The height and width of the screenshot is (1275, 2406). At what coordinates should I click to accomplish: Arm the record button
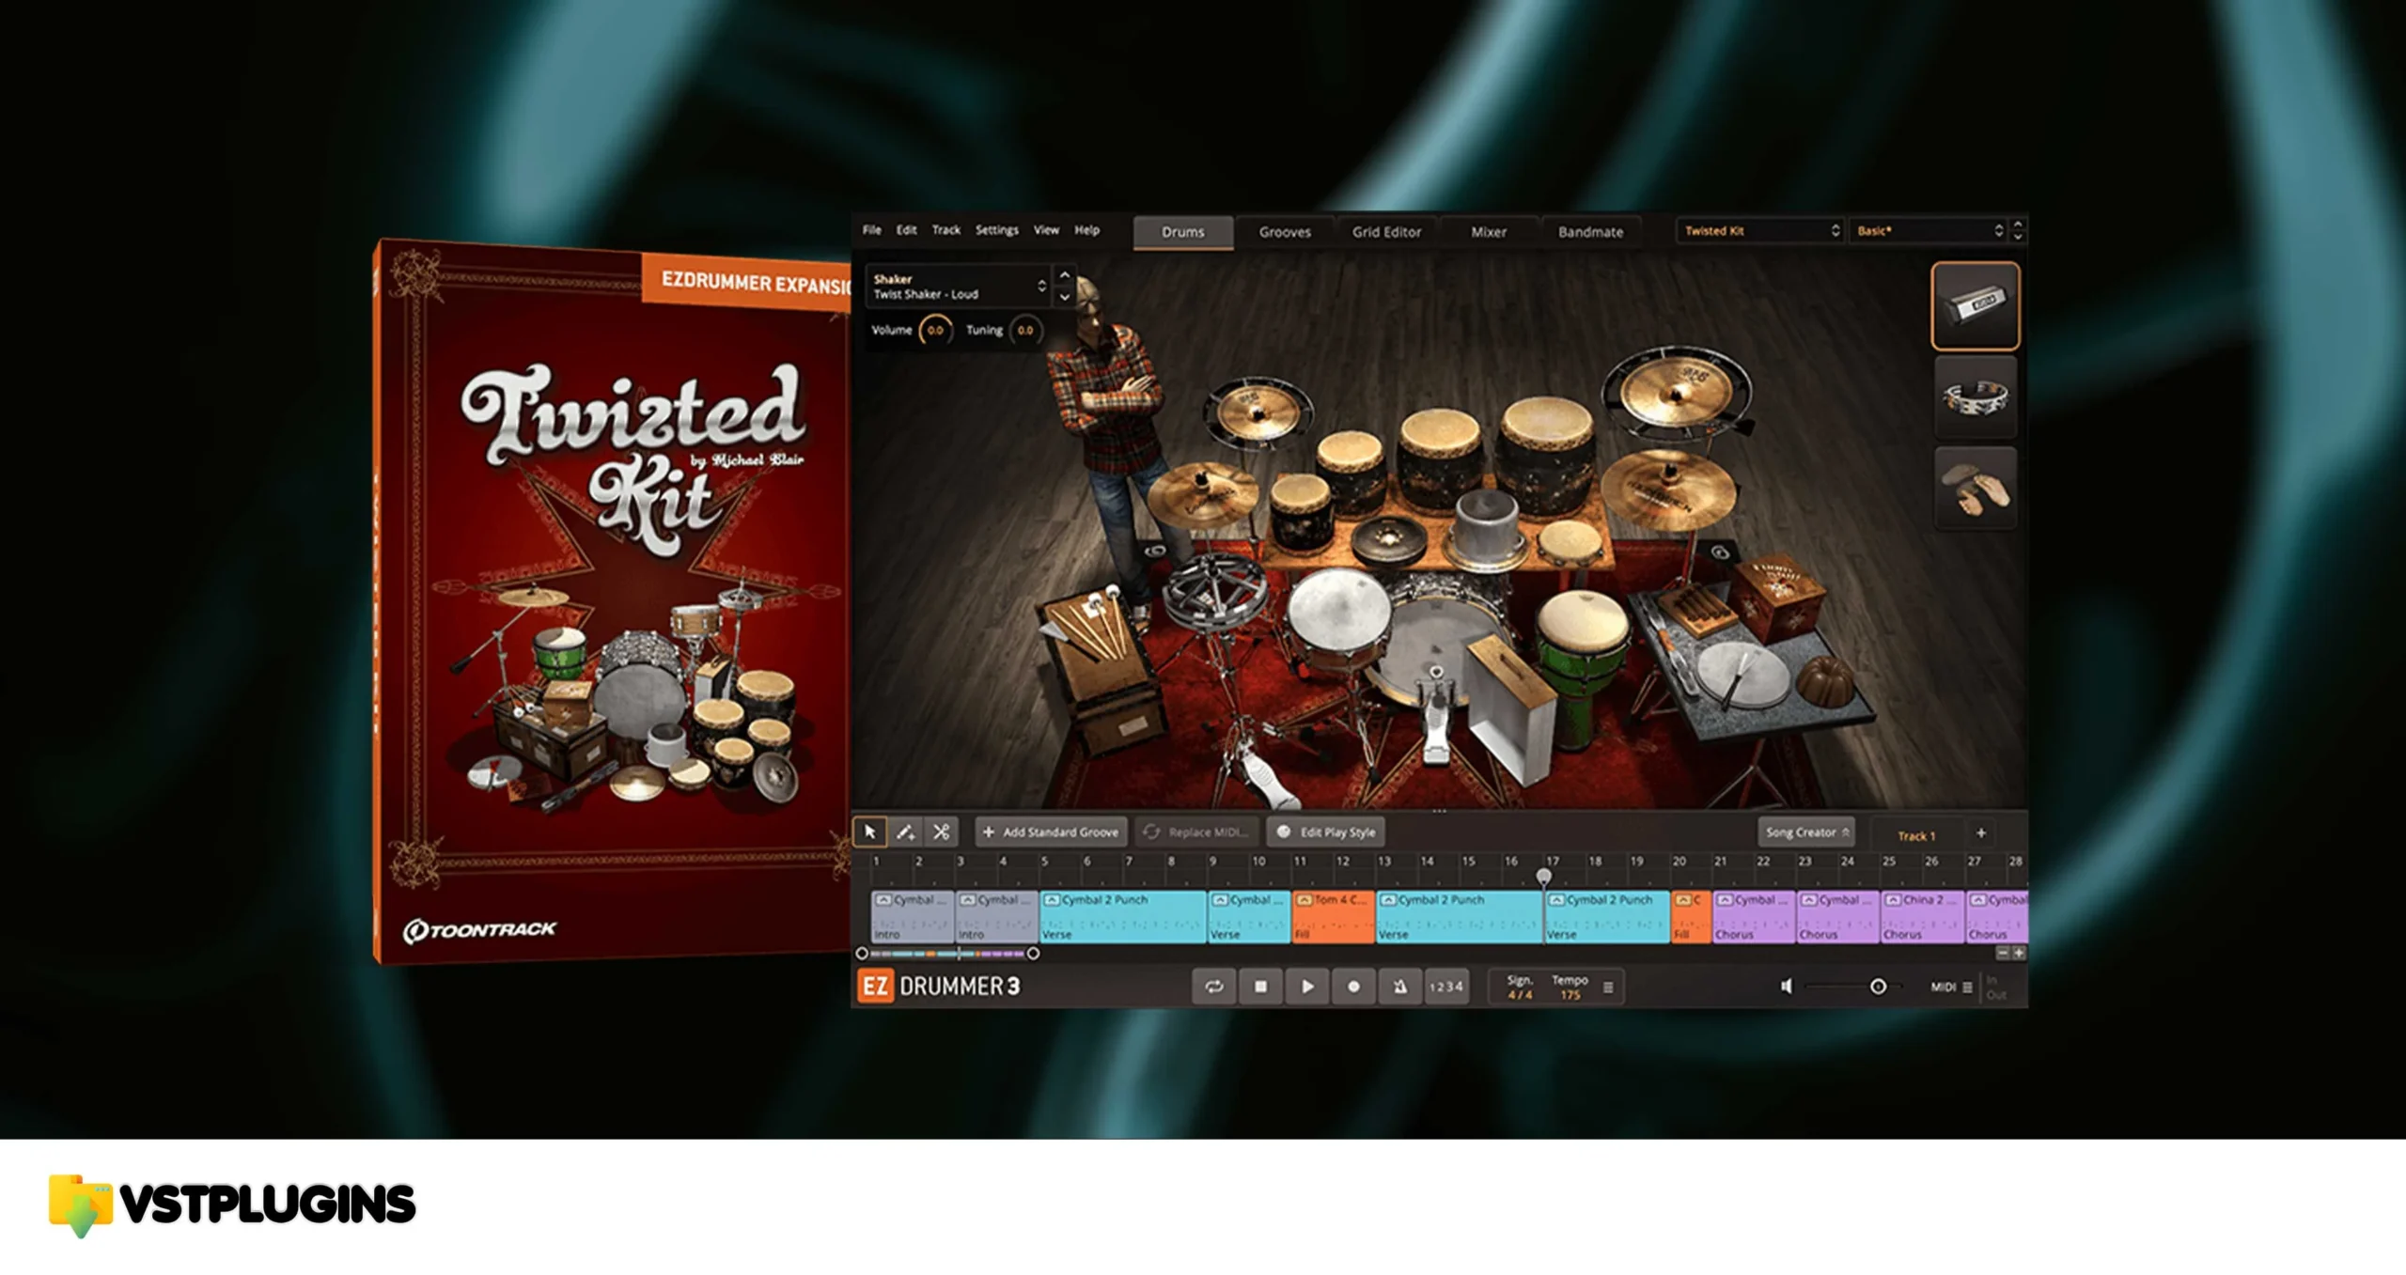(1353, 987)
